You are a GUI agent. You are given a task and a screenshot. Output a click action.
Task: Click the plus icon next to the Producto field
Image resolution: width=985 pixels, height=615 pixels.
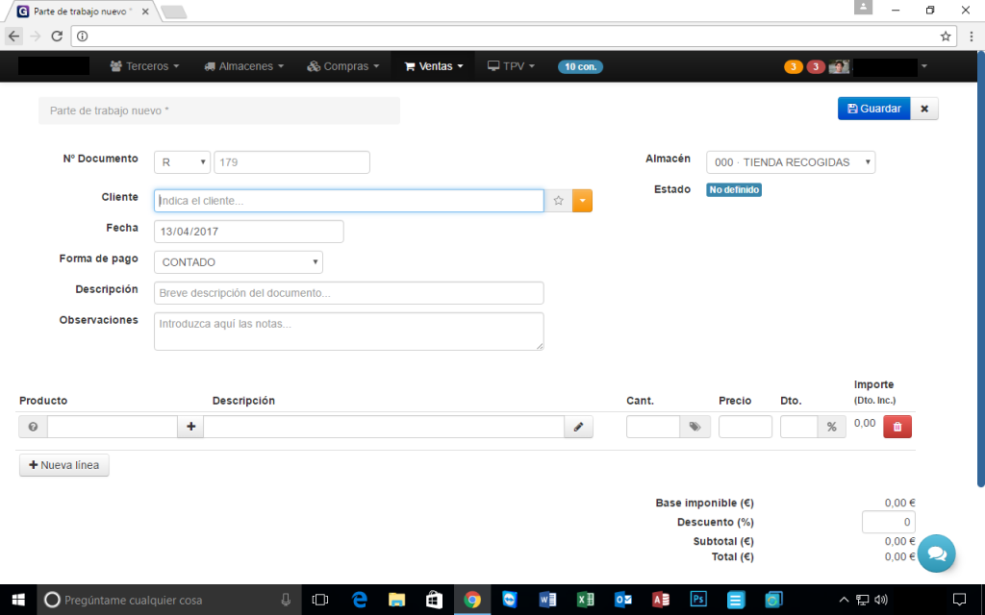tap(190, 428)
